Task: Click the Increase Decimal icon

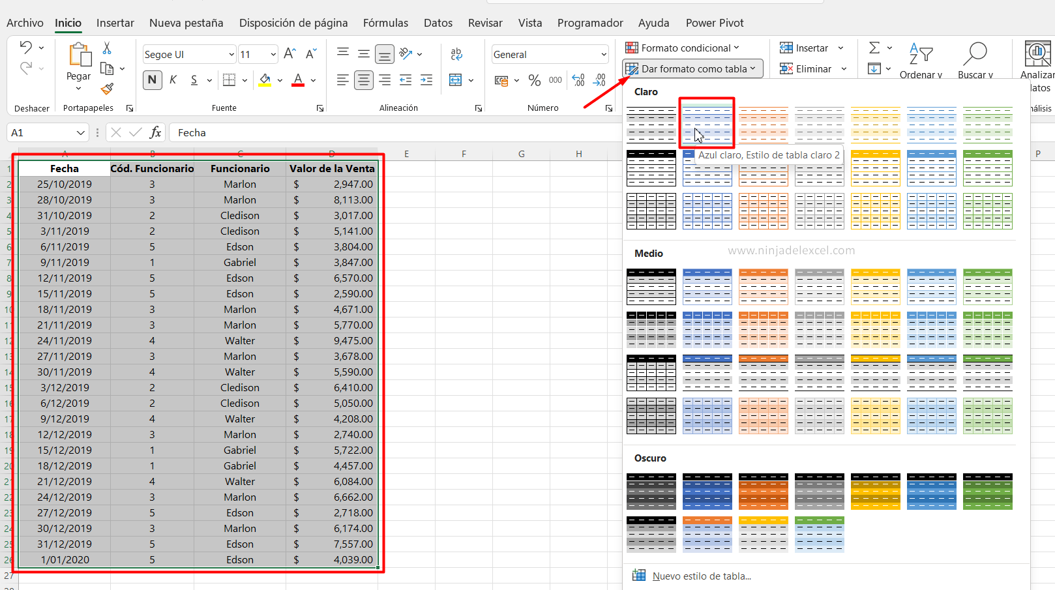Action: (578, 80)
